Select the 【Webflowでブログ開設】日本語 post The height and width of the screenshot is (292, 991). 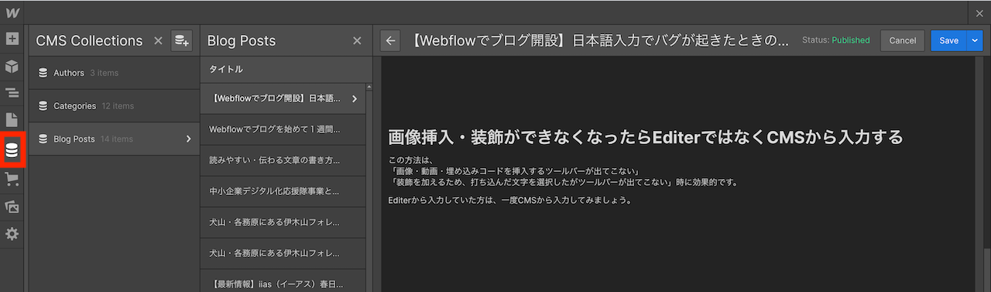[283, 99]
